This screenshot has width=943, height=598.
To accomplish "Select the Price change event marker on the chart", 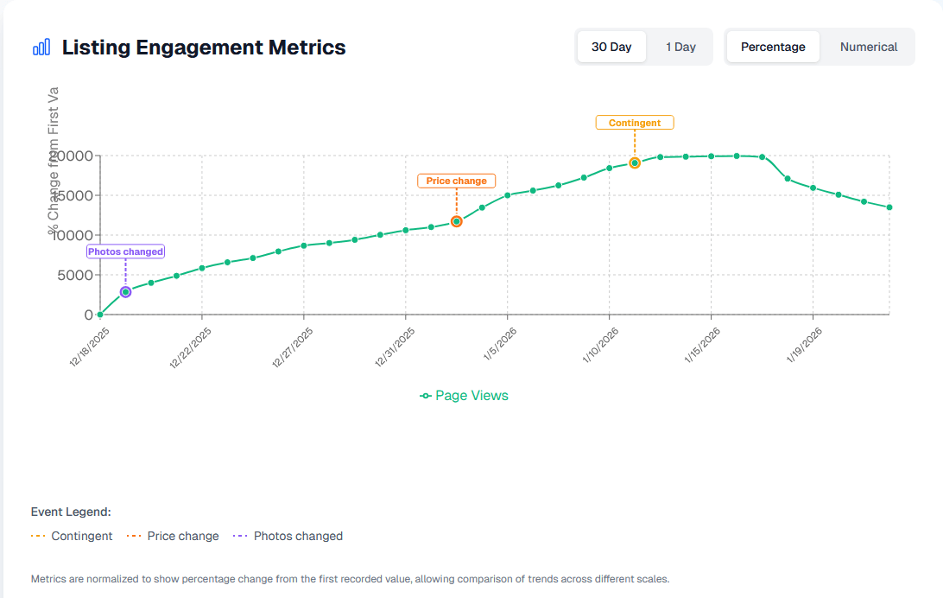I will tap(456, 222).
